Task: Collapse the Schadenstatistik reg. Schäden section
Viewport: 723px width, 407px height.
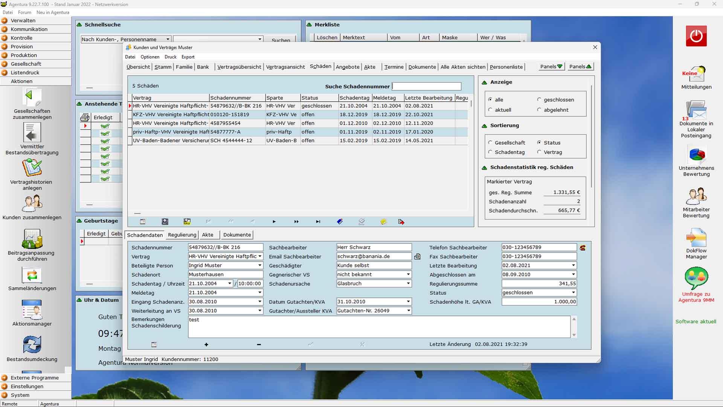Action: coord(484,167)
